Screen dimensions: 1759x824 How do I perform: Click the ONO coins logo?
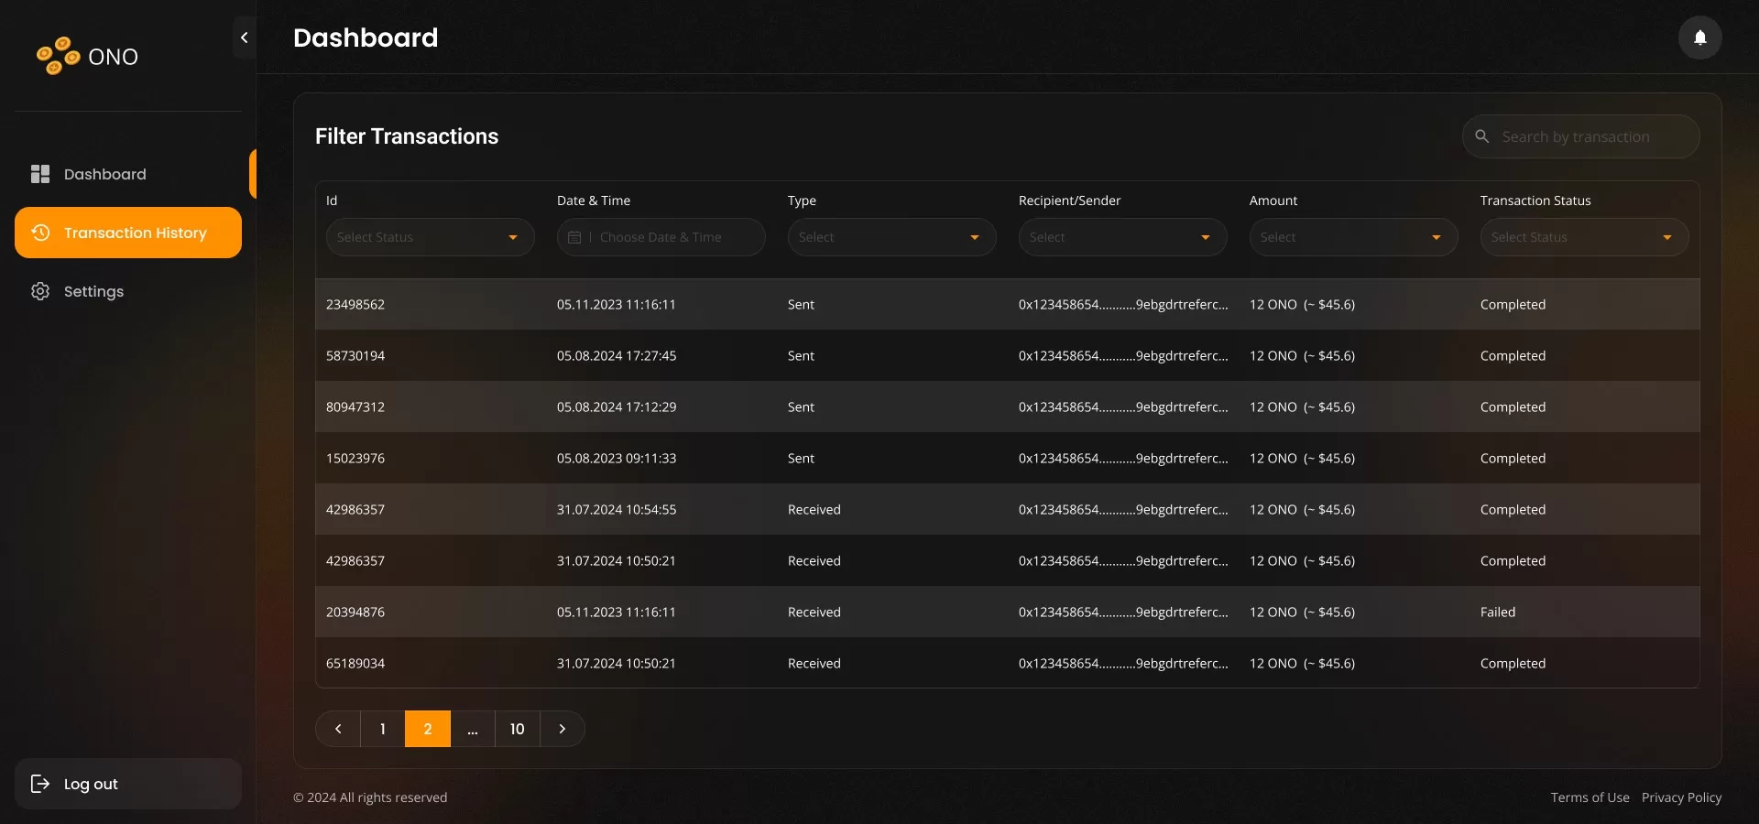(x=58, y=56)
